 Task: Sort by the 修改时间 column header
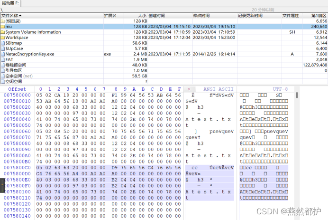click(x=215, y=16)
